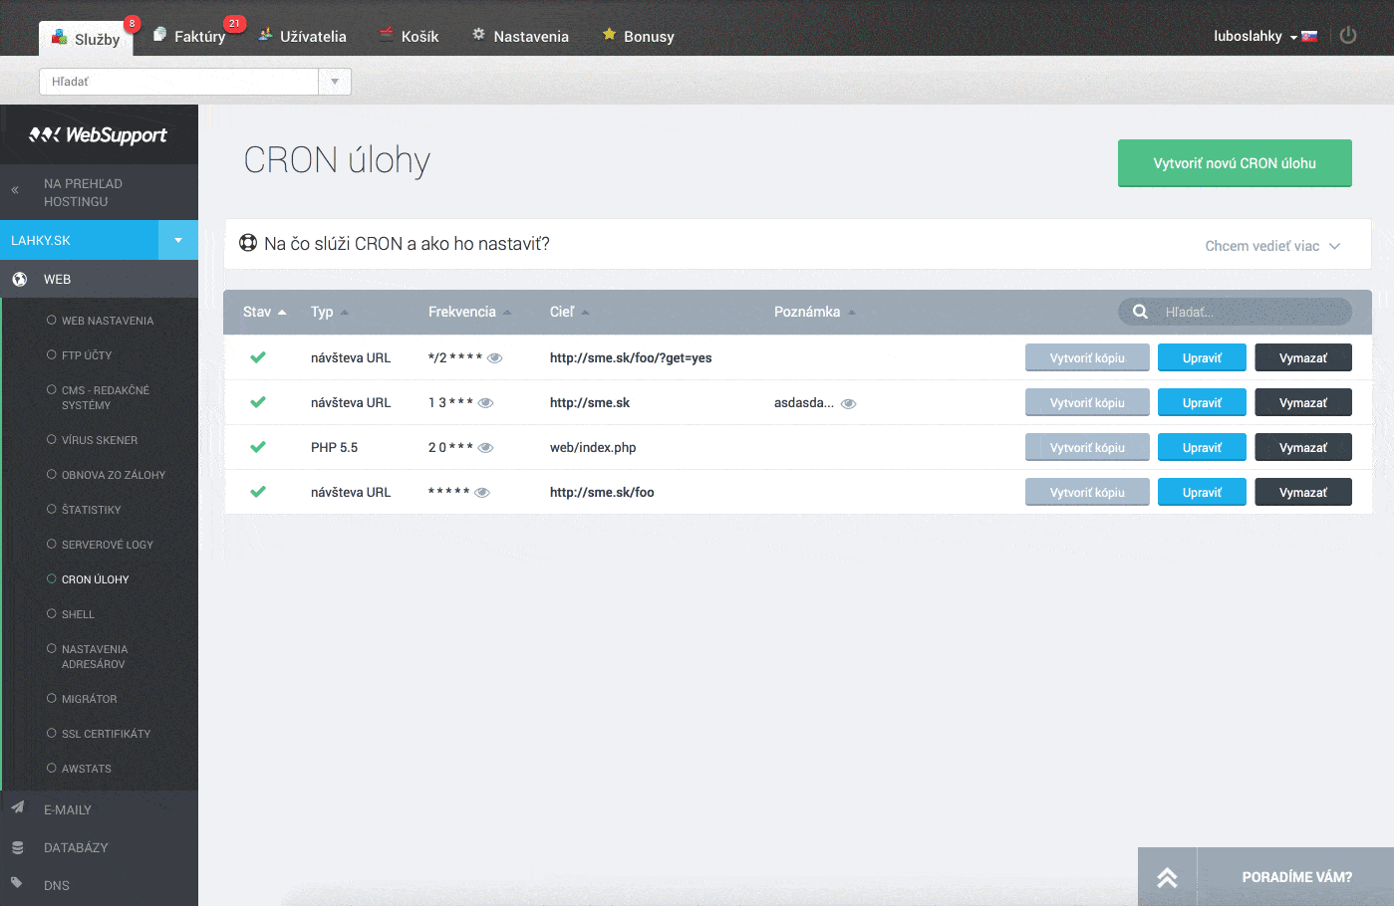The width and height of the screenshot is (1394, 906).
Task: Click Upraviť for http://sme.sk row
Action: [1202, 402]
